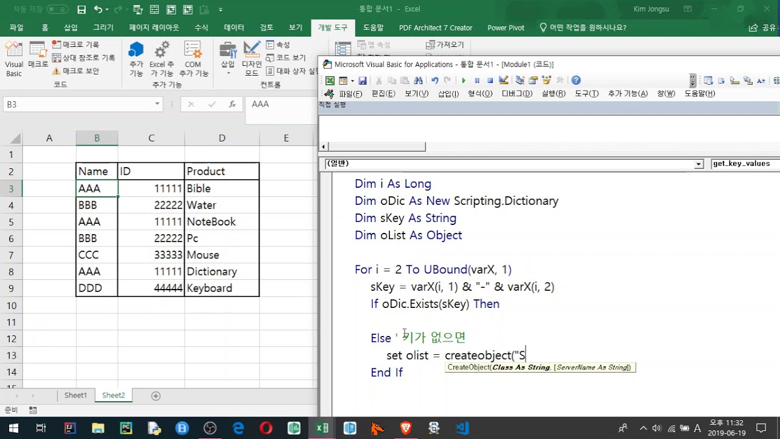780x439 pixels.
Task: Open Excel 추가 기능 dialog
Action: tap(162, 59)
